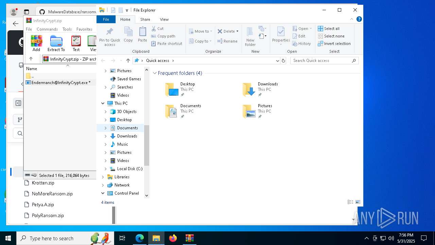Switch to Large icons view
Image resolution: width=435 pixels, height=245 pixels.
tap(358, 202)
